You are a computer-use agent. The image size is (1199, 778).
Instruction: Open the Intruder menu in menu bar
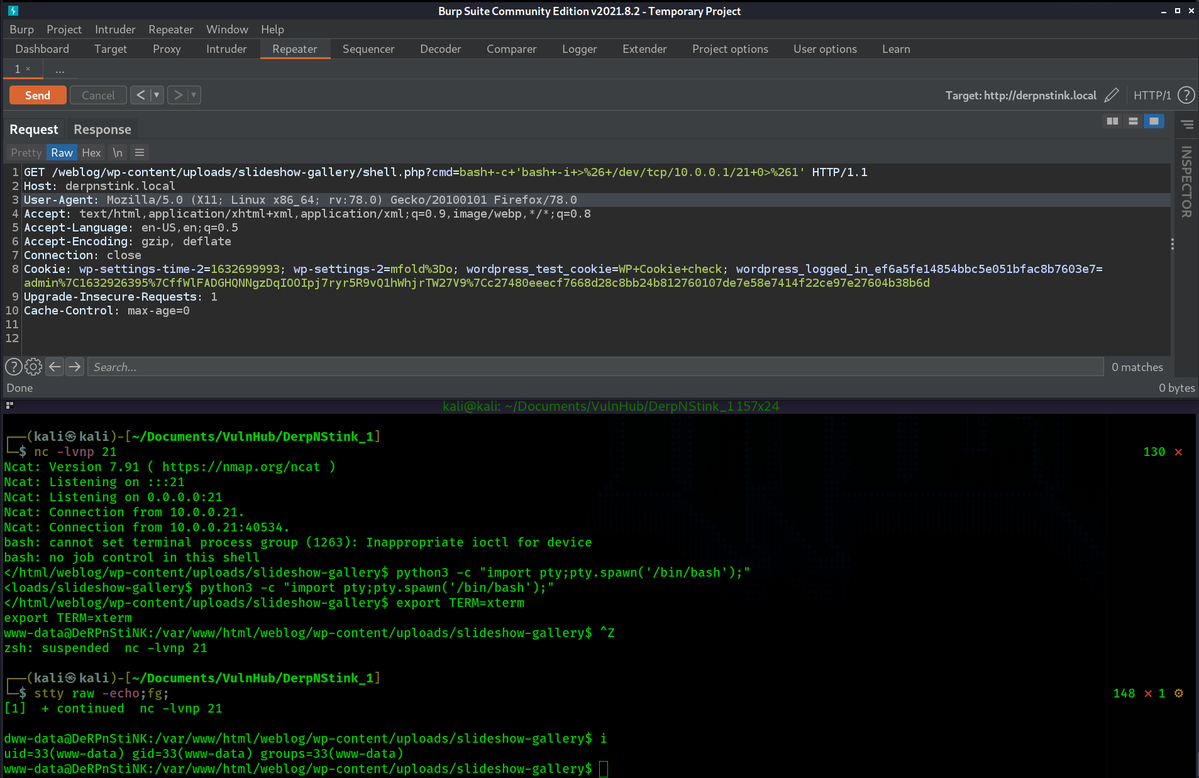point(115,30)
